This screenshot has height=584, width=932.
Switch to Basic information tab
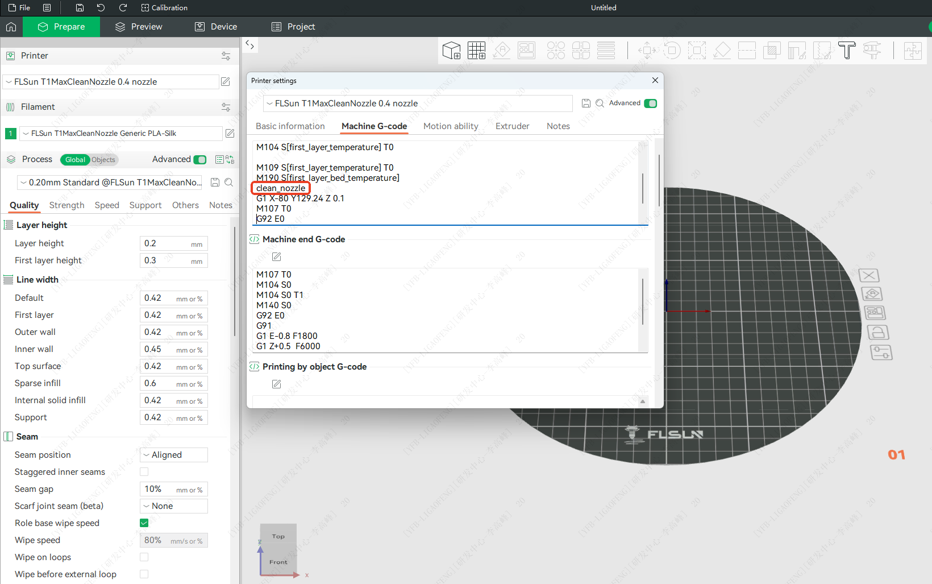290,126
